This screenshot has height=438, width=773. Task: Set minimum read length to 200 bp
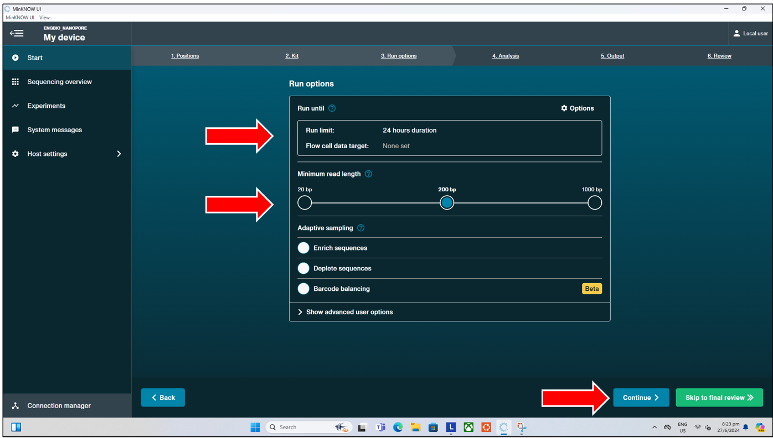coord(447,203)
